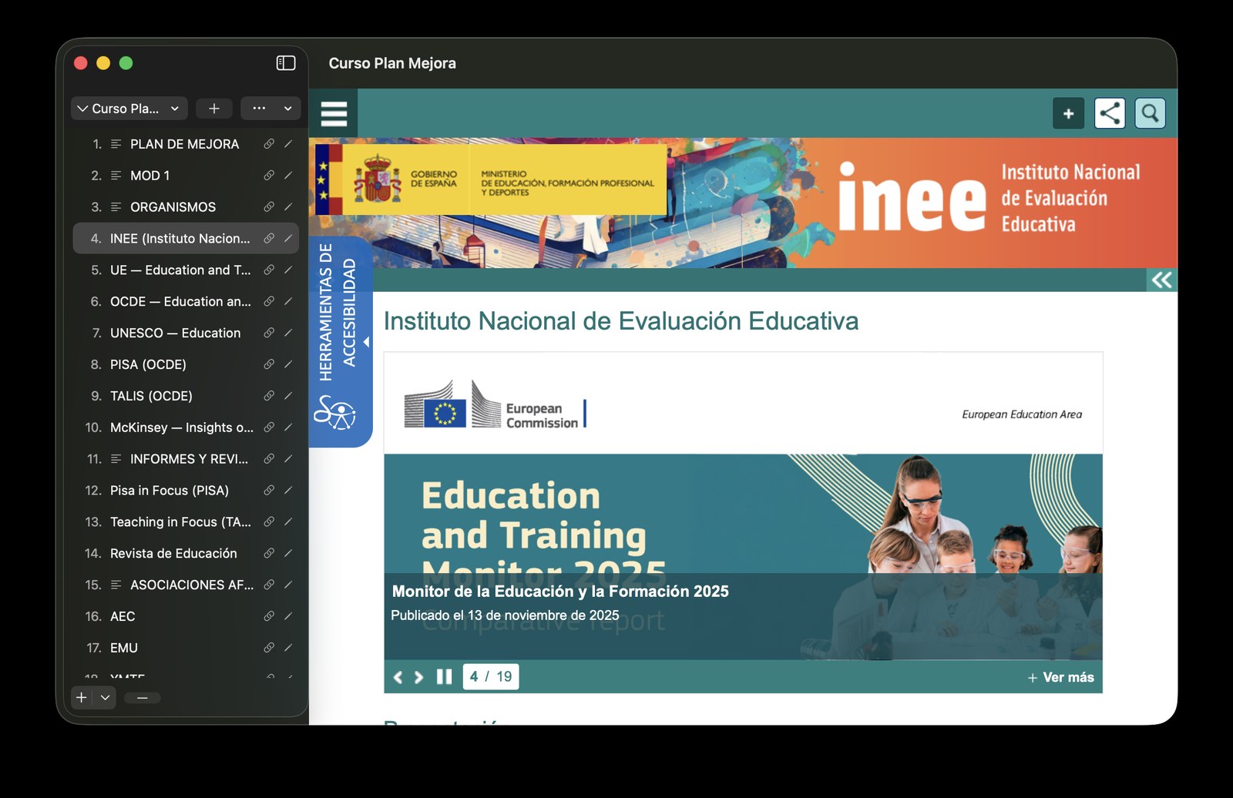This screenshot has height=798, width=1233.
Task: Click the Gobierno de España ministry logo
Action: point(491,179)
